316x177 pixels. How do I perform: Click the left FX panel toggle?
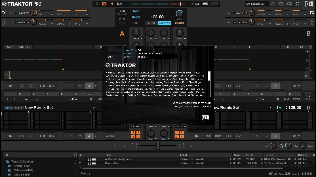3,13
